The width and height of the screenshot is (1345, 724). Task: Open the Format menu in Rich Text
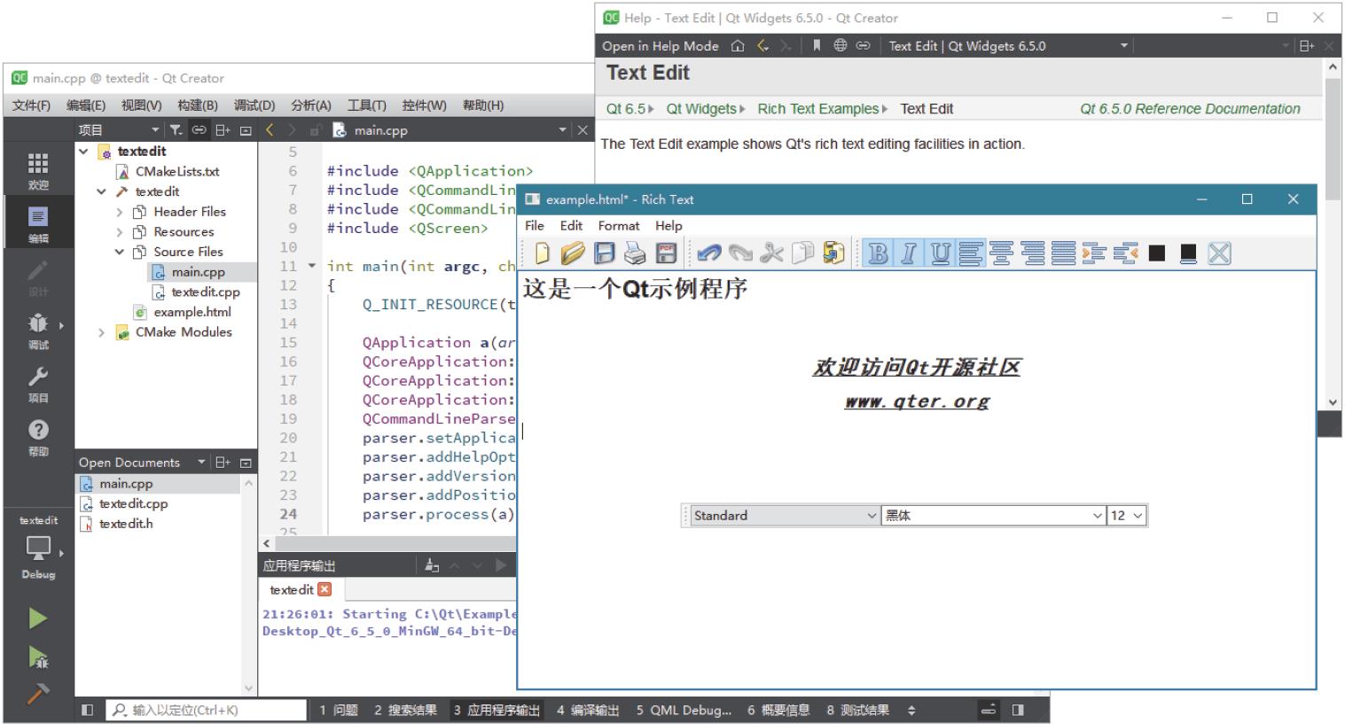coord(618,226)
